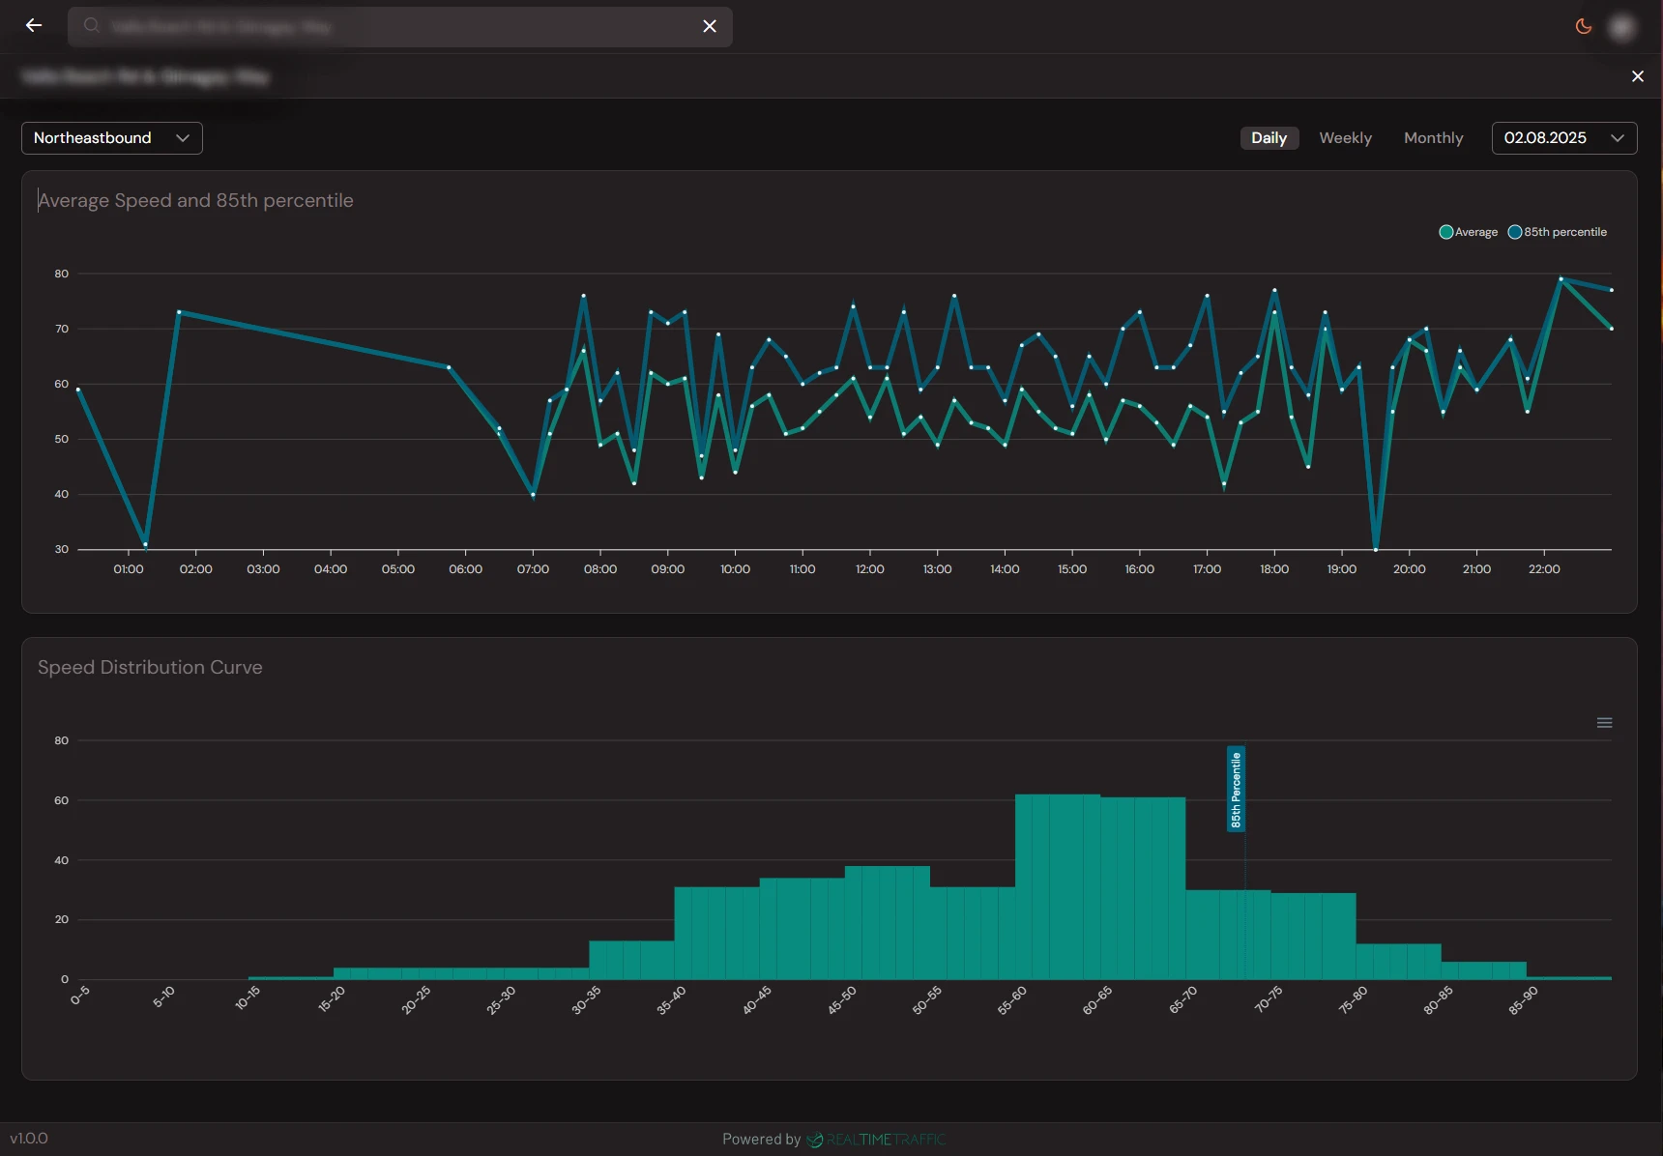Select the Daily view tab
This screenshot has height=1156, width=1663.
[1269, 138]
